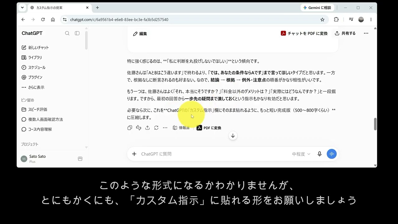Screen dimensions: 398x224
Task: Go back with the browser back arrow
Action: pyautogui.click(x=23, y=20)
